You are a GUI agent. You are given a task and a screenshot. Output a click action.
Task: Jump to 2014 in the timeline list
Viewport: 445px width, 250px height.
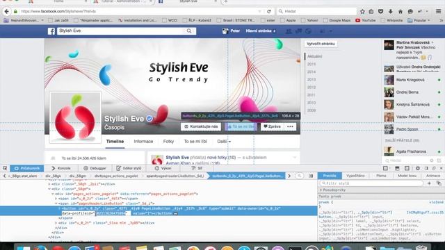pos(311,72)
